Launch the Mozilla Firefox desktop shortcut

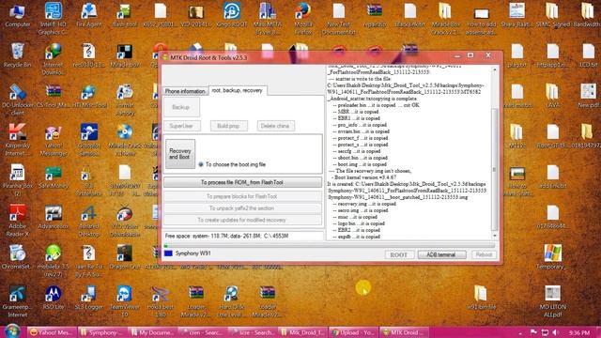[302, 19]
